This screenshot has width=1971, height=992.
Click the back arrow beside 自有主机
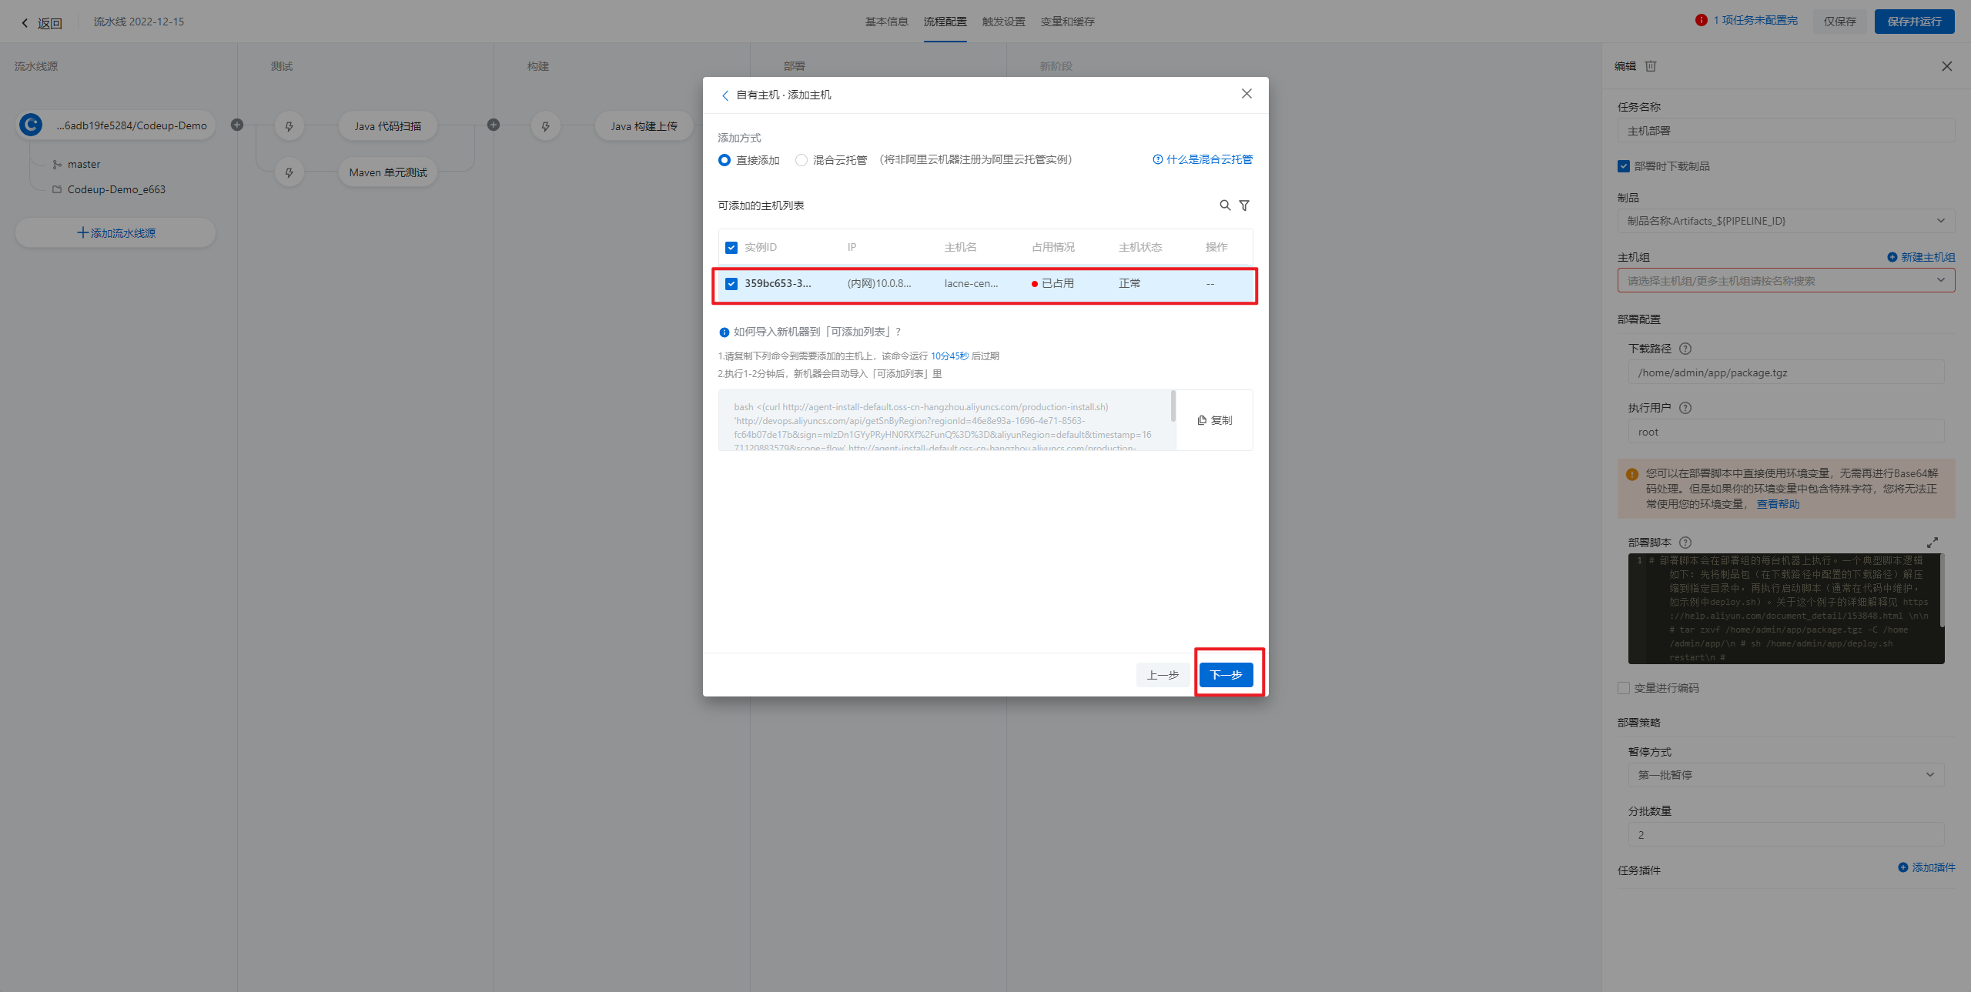click(724, 95)
